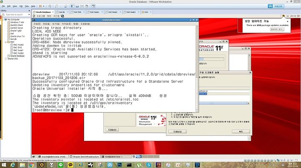Viewport: 301px width, 168px height.
Task: Open the VMware View menu
Action: pyautogui.click(x=15, y=6)
